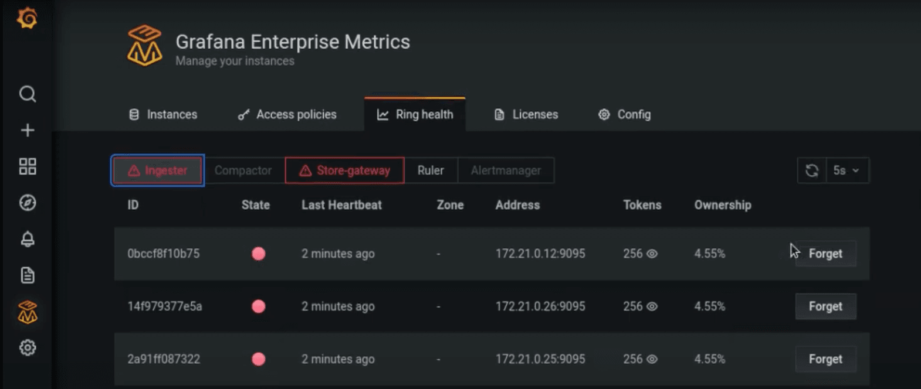
Task: Click the Grafana logo home icon
Action: pyautogui.click(x=27, y=18)
